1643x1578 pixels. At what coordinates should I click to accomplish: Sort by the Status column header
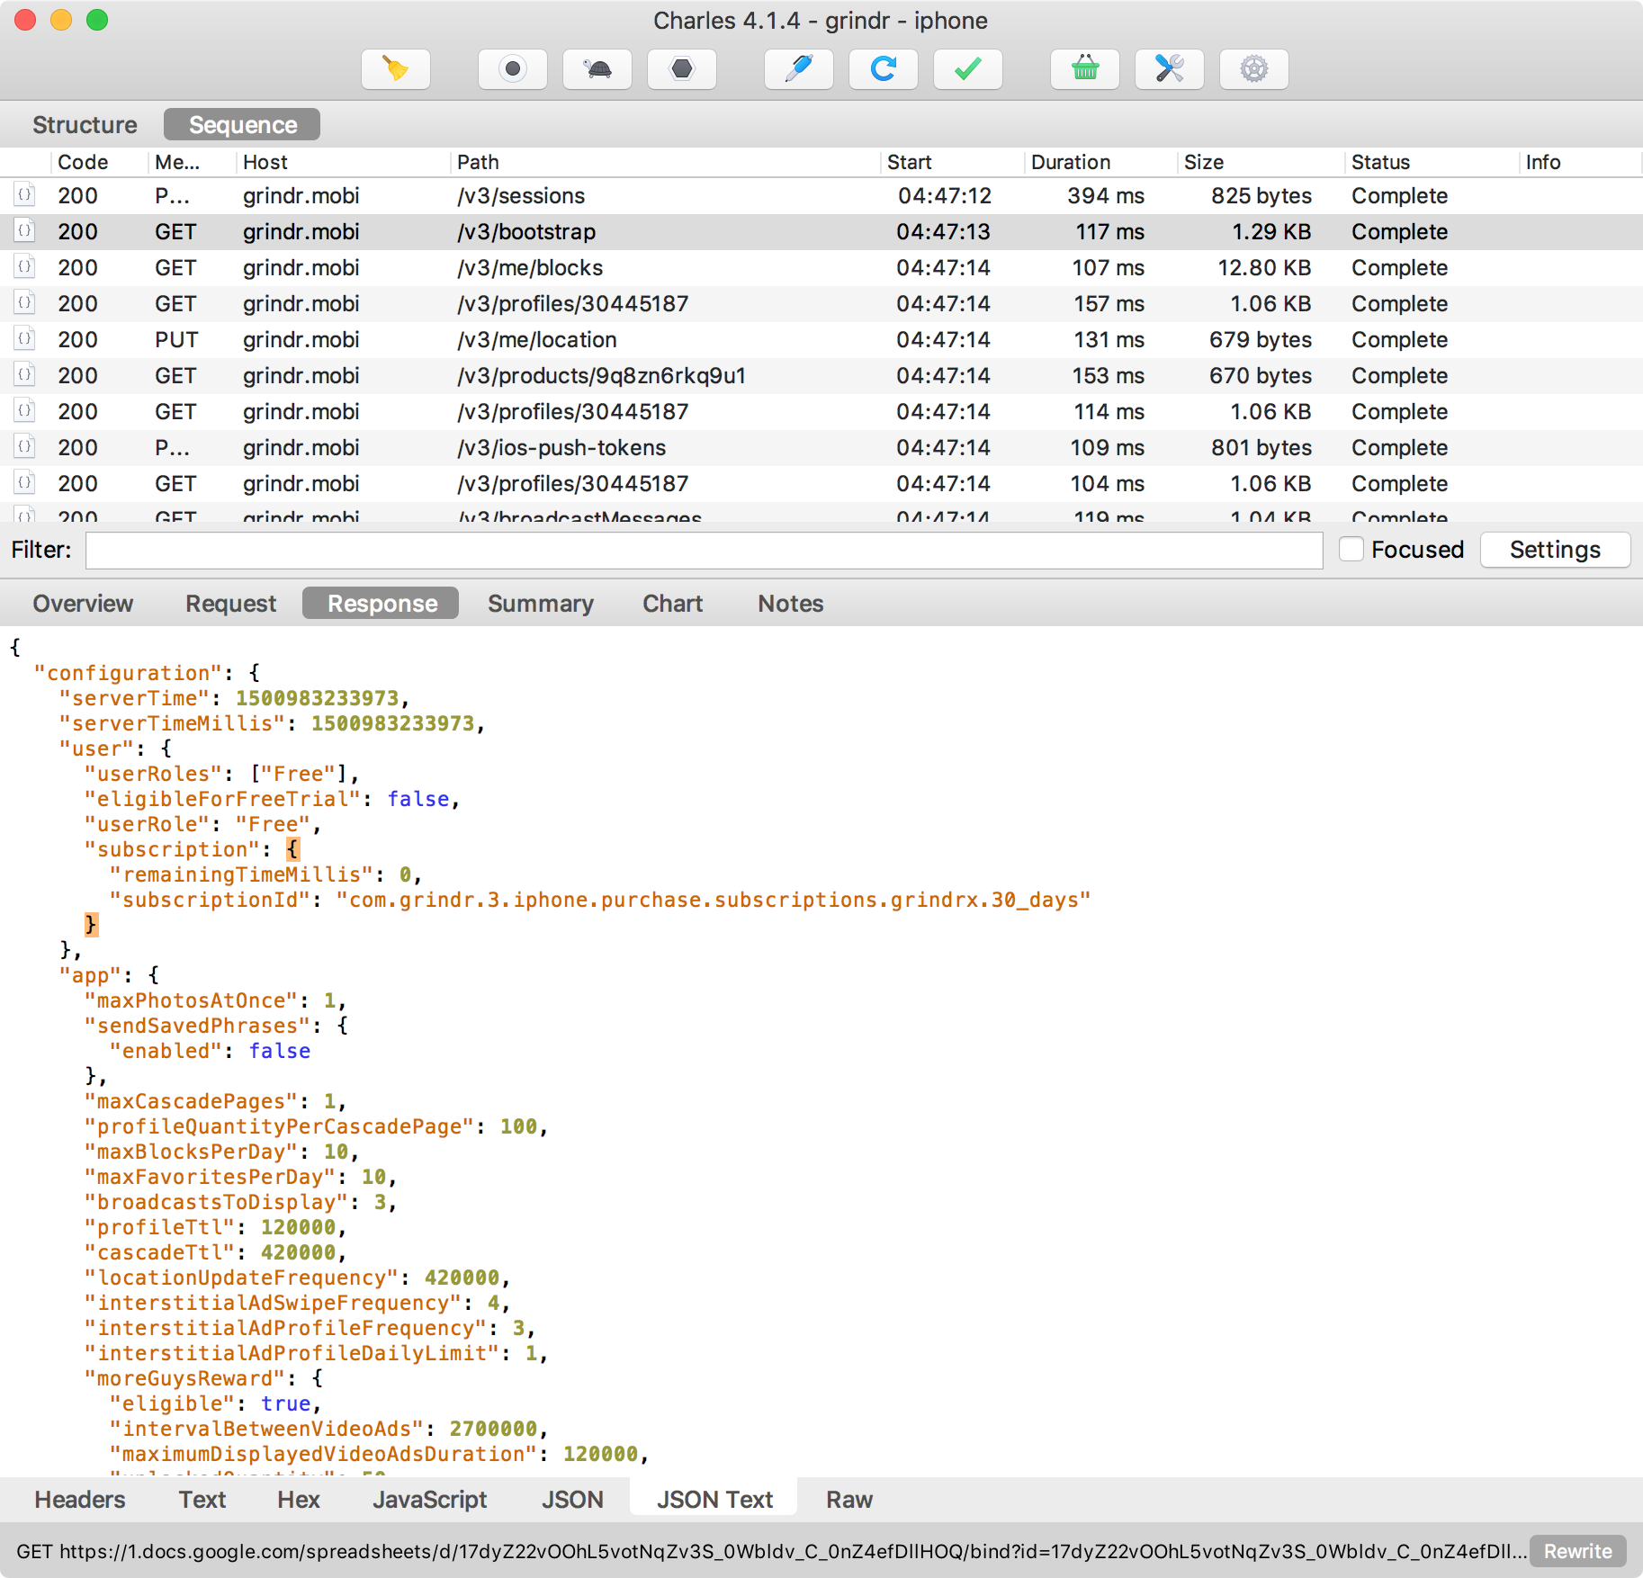(x=1431, y=162)
